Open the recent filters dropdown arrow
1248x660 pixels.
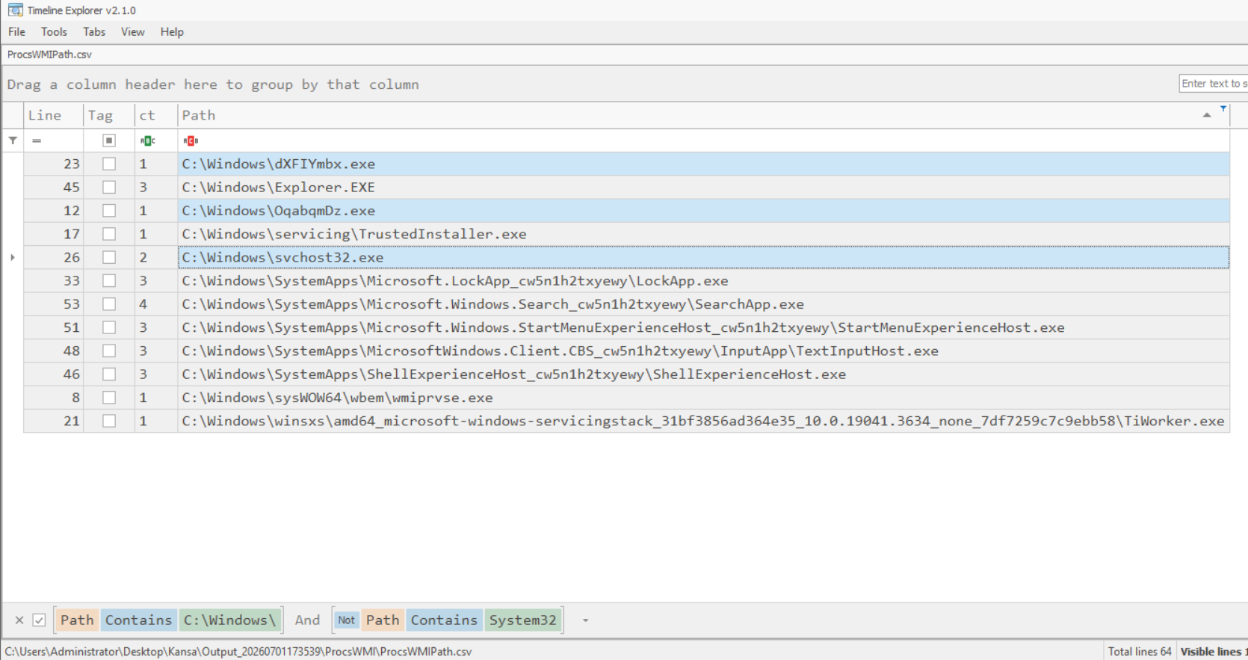coord(585,620)
